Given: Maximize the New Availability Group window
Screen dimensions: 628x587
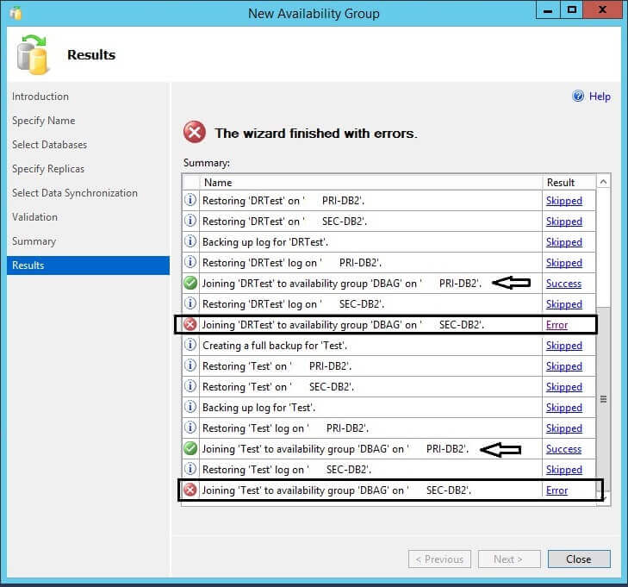Looking at the screenshot, I should [x=571, y=10].
